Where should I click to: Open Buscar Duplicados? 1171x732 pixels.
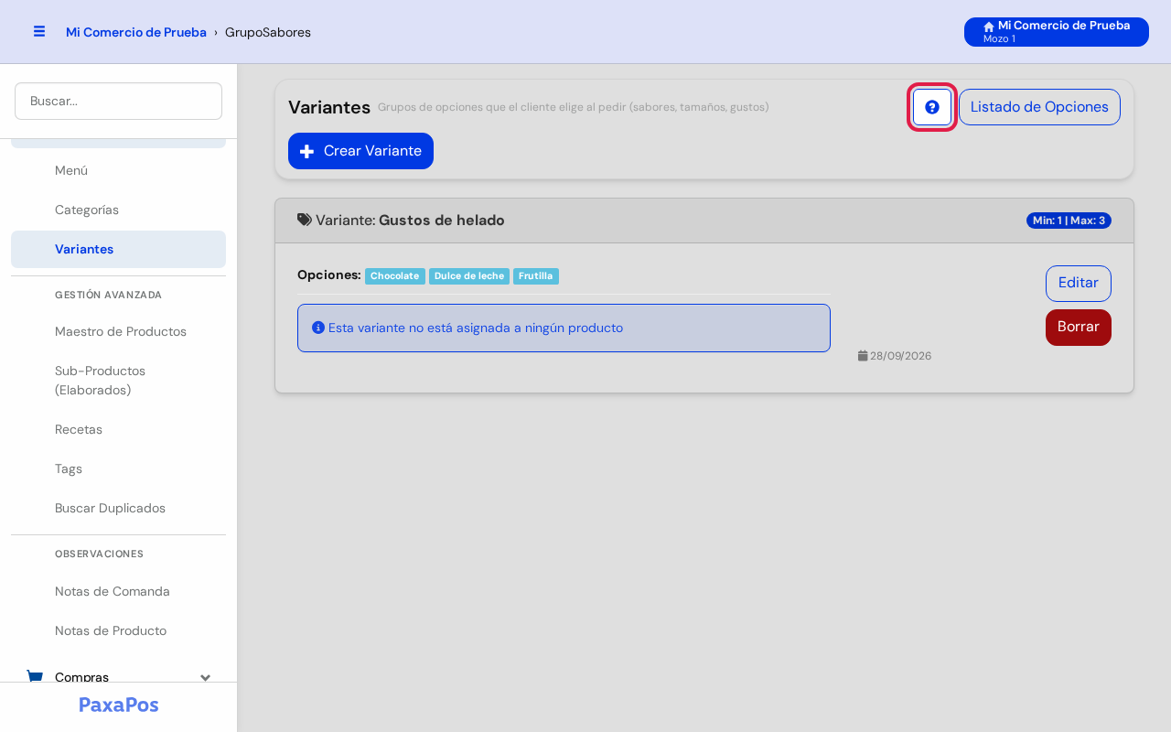point(118,508)
